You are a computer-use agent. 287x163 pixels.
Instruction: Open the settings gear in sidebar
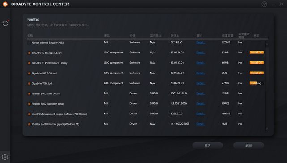(x=5, y=157)
